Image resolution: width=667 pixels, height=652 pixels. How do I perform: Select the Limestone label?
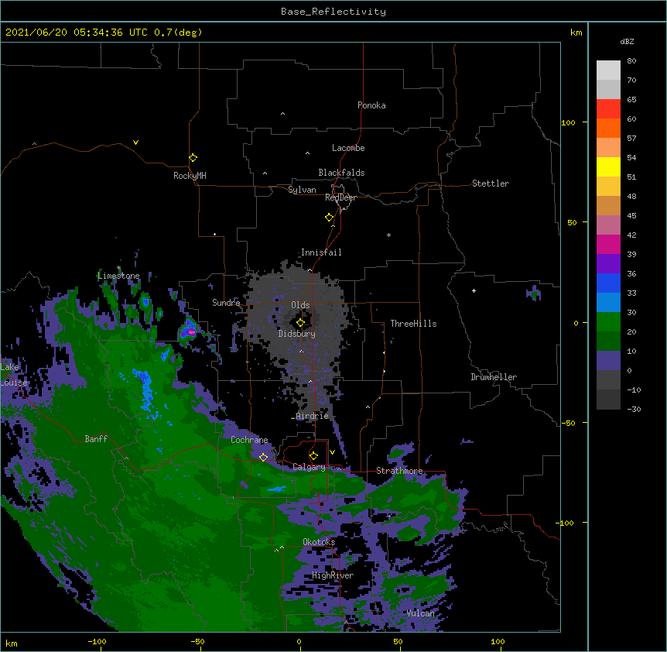pyautogui.click(x=118, y=276)
